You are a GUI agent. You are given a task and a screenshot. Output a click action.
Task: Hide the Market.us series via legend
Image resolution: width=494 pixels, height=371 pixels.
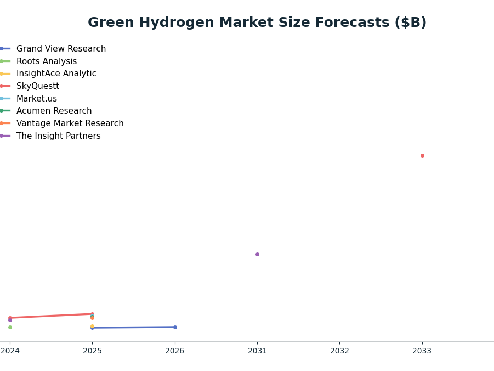[x=29, y=98]
